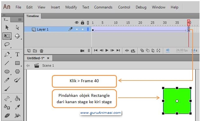
Task: Select the Free Transform tool
Action: tap(7, 36)
